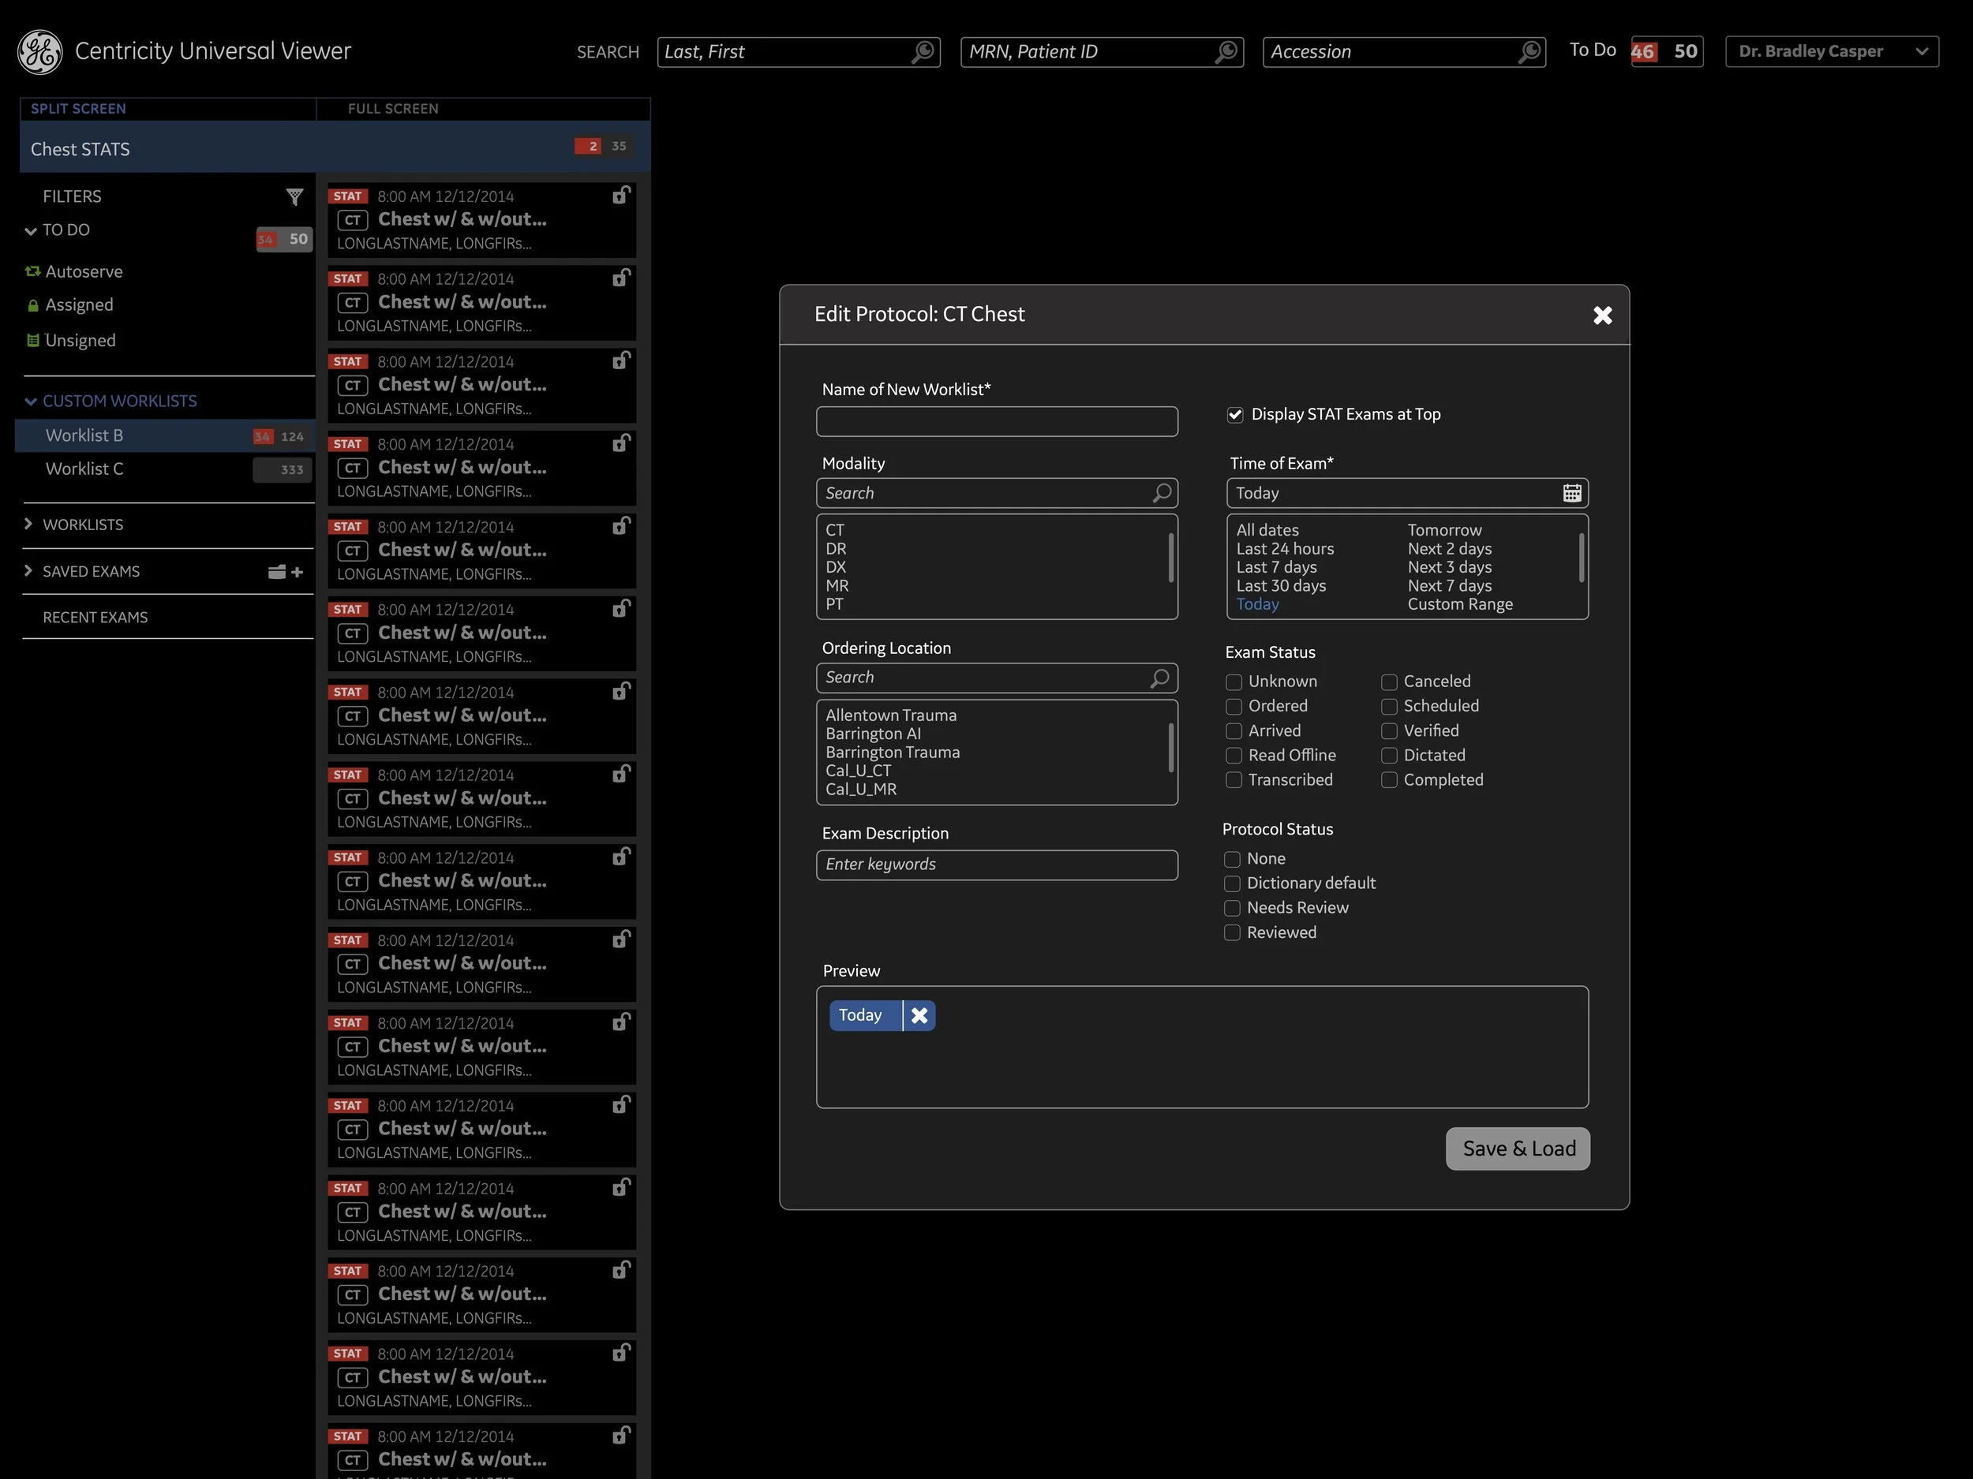Screen dimensions: 1973x1479
Task: Remove the Today tag in Preview
Action: (x=919, y=1015)
